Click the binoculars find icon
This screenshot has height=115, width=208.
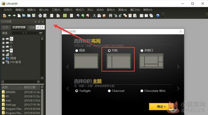coord(110,16)
